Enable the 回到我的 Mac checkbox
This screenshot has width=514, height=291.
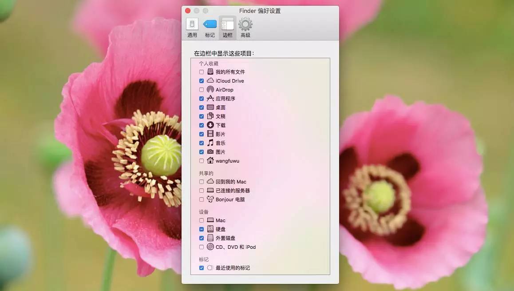(202, 182)
